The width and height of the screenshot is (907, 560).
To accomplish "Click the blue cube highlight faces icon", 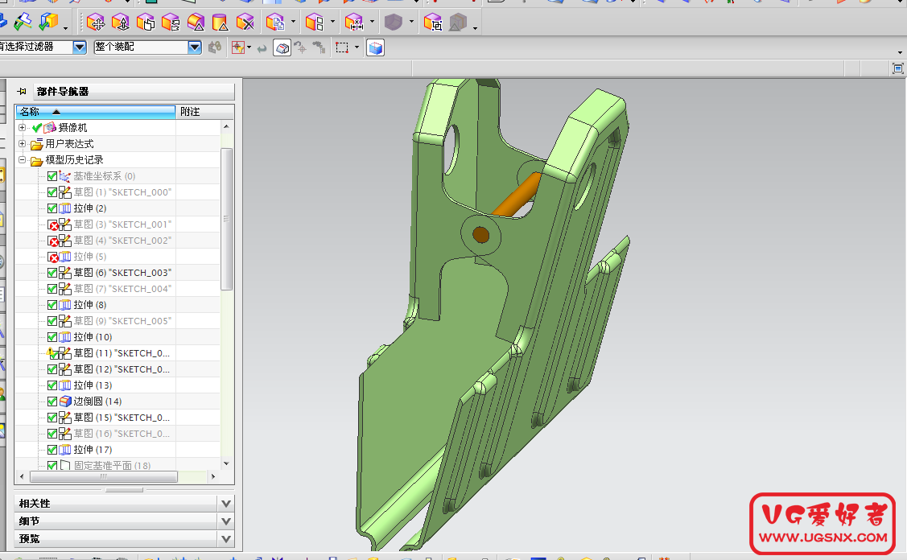I will [375, 48].
